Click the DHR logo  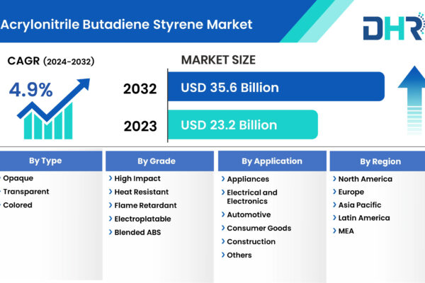click(392, 27)
